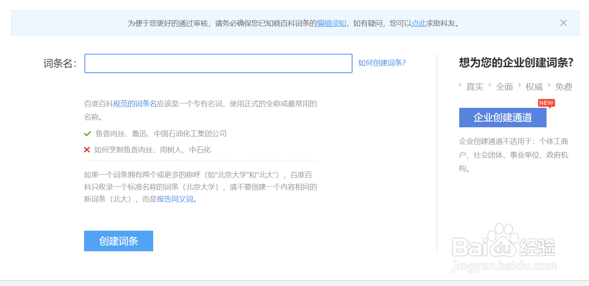589x286 pixels.
Task: Open the 规范的词条名 link
Action: [x=135, y=104]
